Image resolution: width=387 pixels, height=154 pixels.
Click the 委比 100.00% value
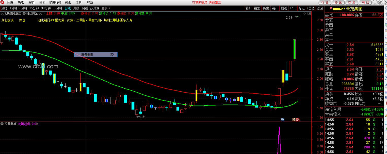347,15
